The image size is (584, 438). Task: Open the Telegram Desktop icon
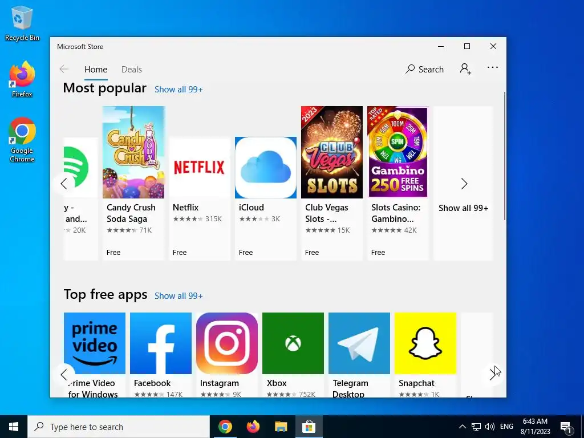[x=359, y=343]
